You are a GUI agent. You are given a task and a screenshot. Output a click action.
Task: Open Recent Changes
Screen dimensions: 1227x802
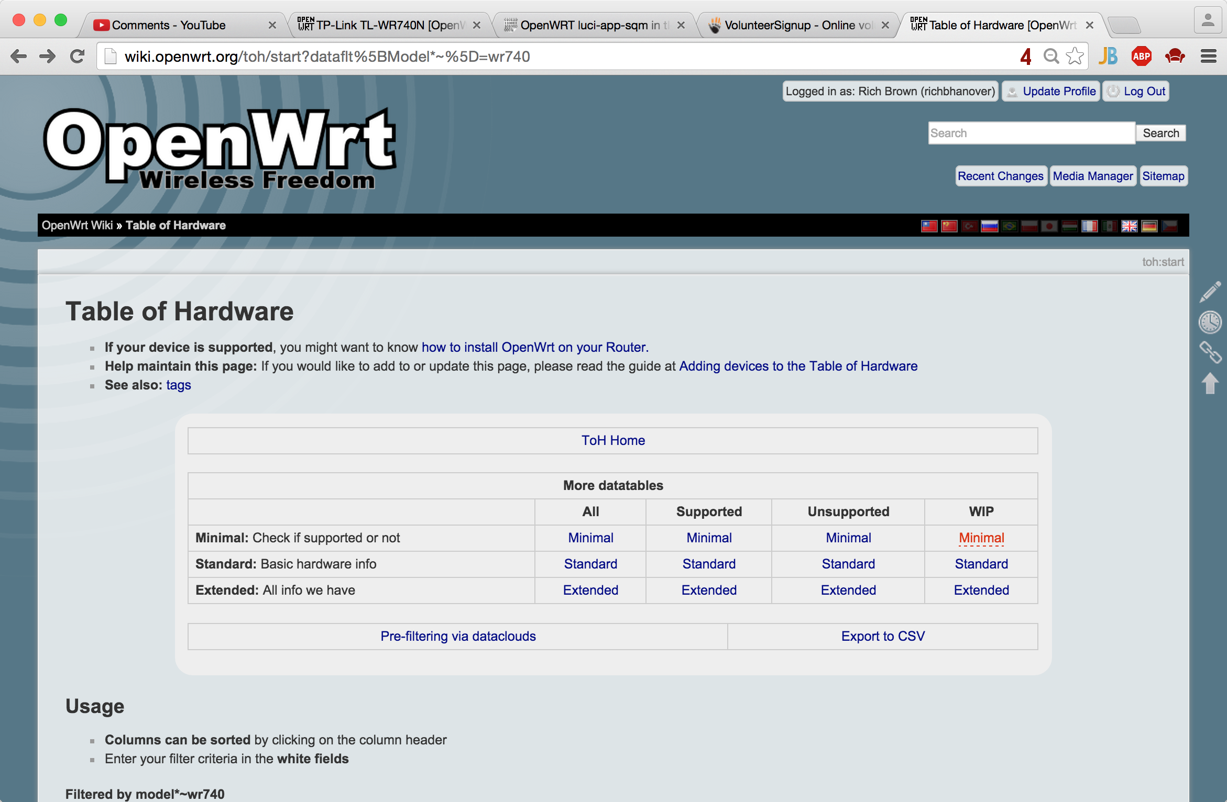1001,176
